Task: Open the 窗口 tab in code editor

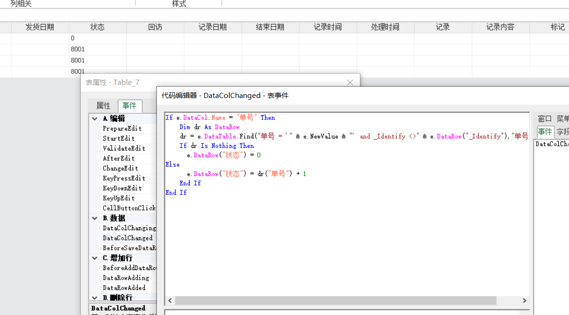Action: [x=545, y=119]
